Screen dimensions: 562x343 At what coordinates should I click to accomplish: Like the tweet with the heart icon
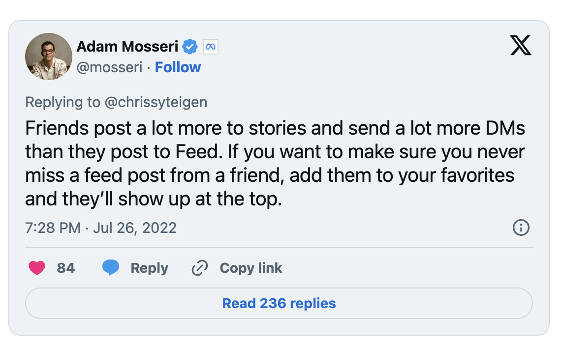coord(37,268)
